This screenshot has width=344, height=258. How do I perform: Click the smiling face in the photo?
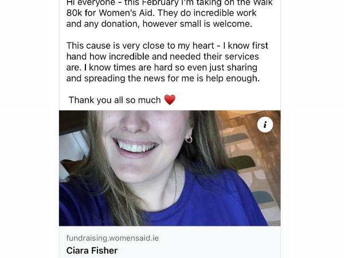[x=138, y=138]
